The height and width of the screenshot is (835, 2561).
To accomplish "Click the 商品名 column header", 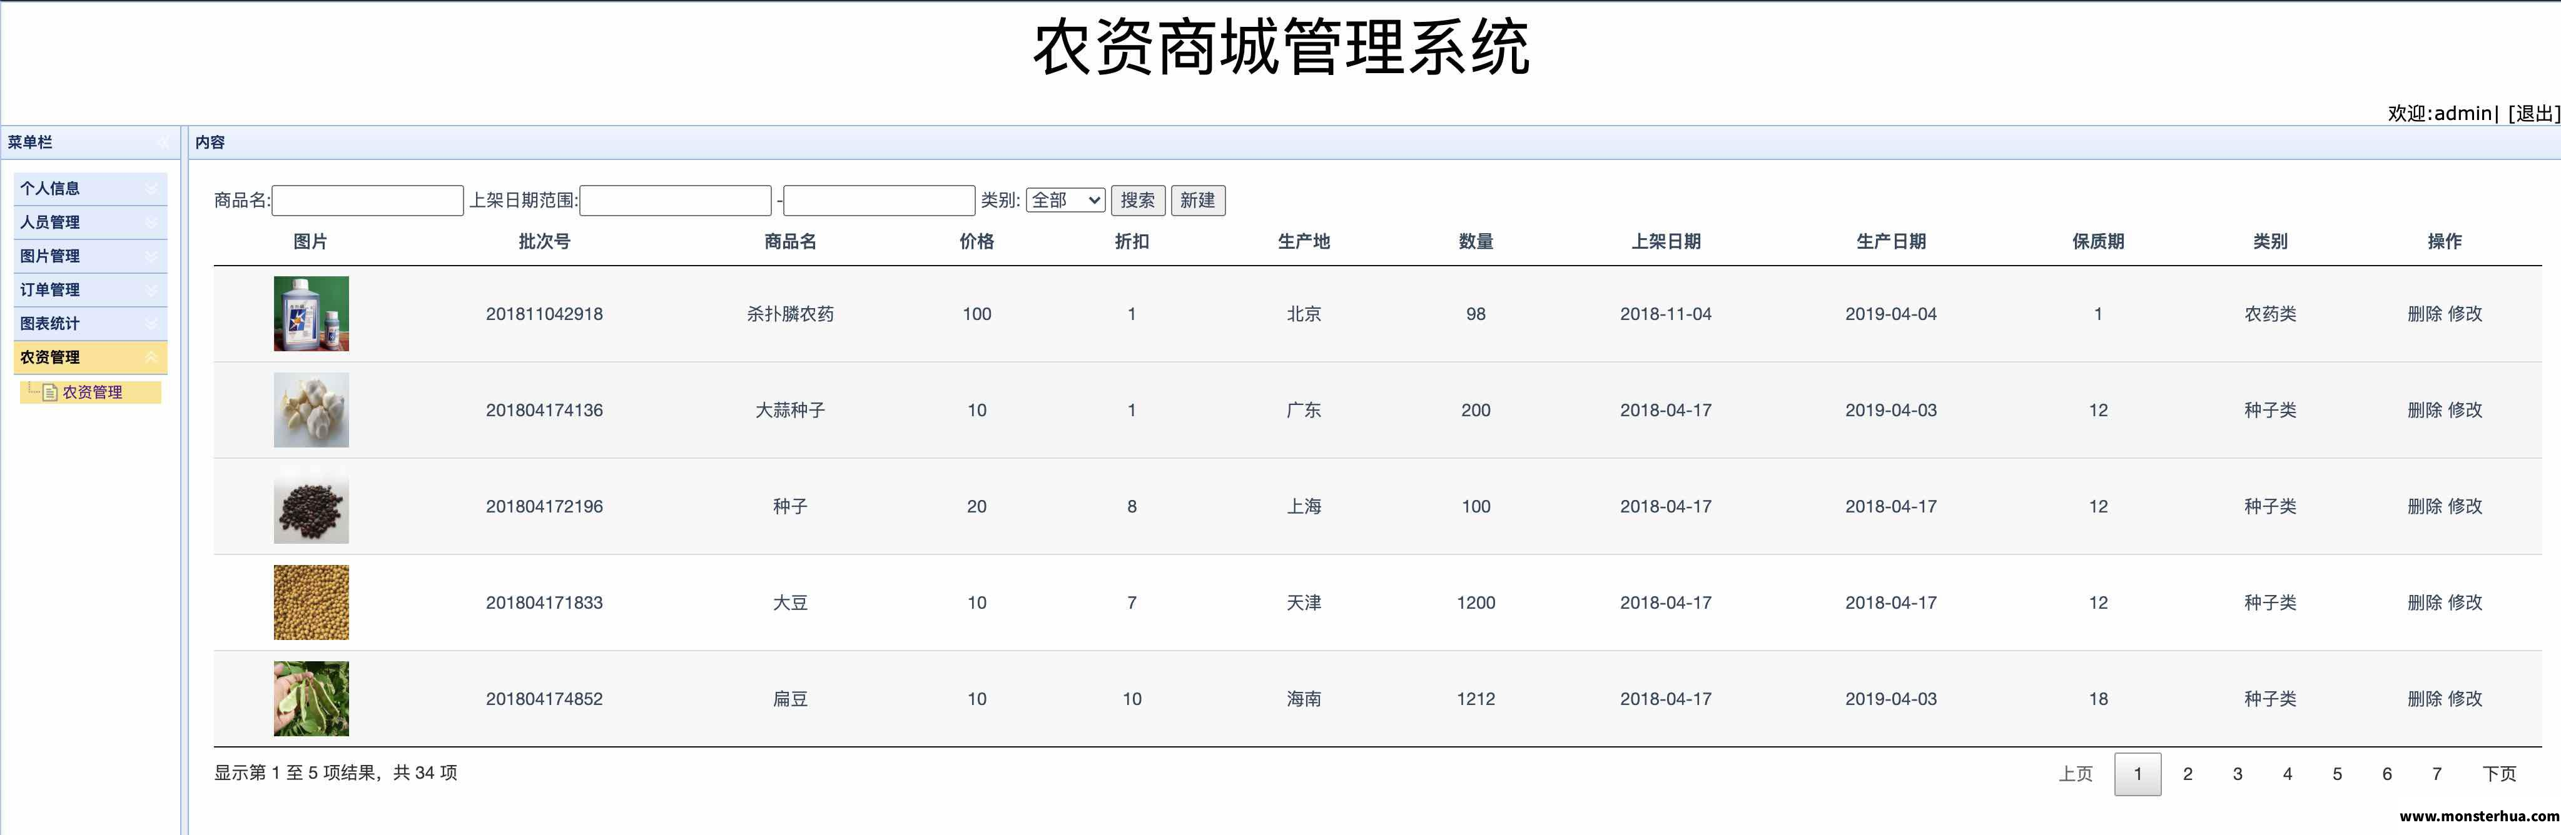I will click(x=790, y=241).
